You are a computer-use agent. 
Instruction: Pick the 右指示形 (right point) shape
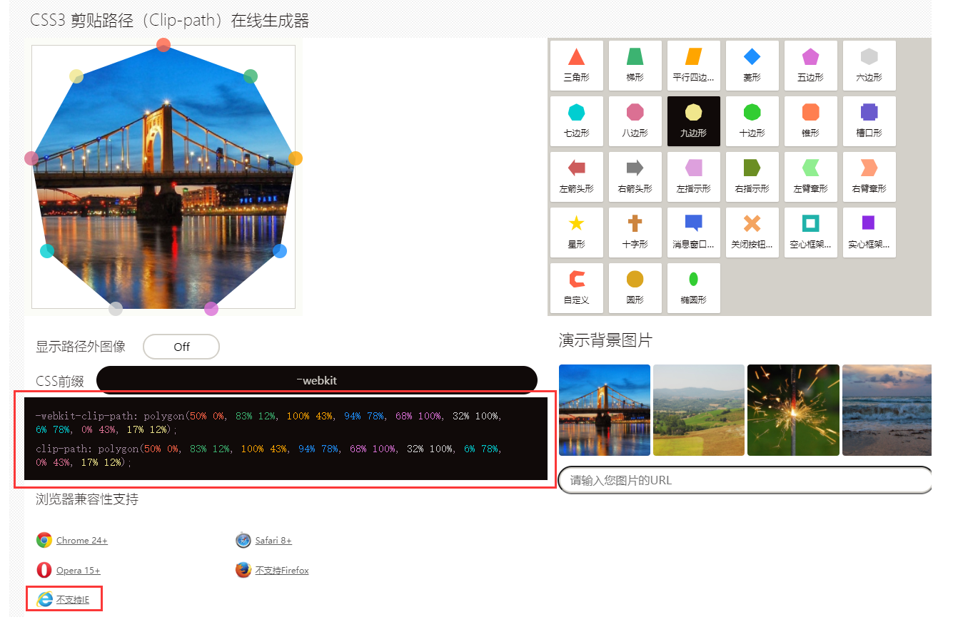752,176
